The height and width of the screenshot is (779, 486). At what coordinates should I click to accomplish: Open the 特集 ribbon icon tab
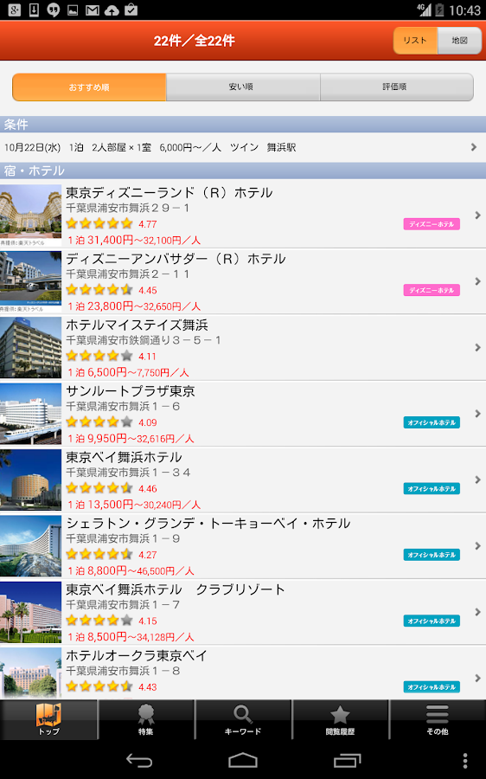[146, 720]
